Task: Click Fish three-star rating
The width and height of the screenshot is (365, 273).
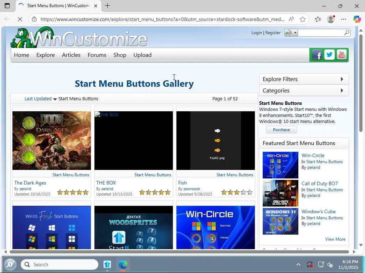Action: point(237,192)
